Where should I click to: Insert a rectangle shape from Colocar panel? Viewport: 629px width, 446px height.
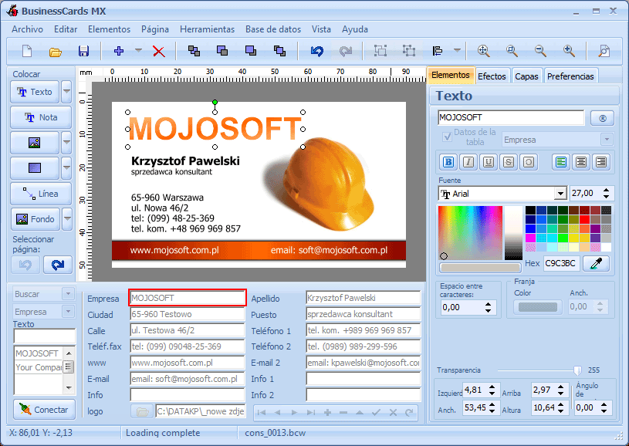(x=35, y=167)
